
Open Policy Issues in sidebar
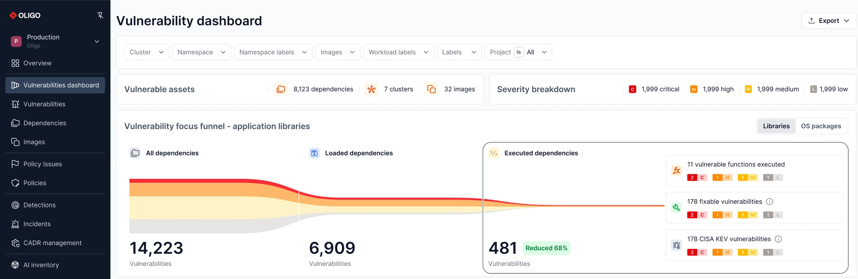point(55,164)
